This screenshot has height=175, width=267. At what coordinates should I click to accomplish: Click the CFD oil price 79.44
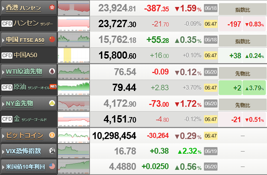pos(124,88)
